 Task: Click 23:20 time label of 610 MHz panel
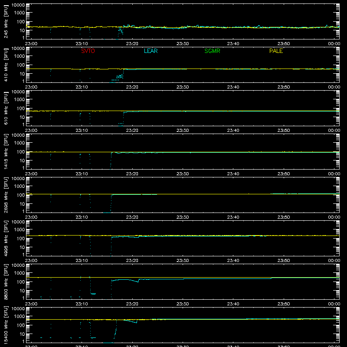[x=132, y=131]
